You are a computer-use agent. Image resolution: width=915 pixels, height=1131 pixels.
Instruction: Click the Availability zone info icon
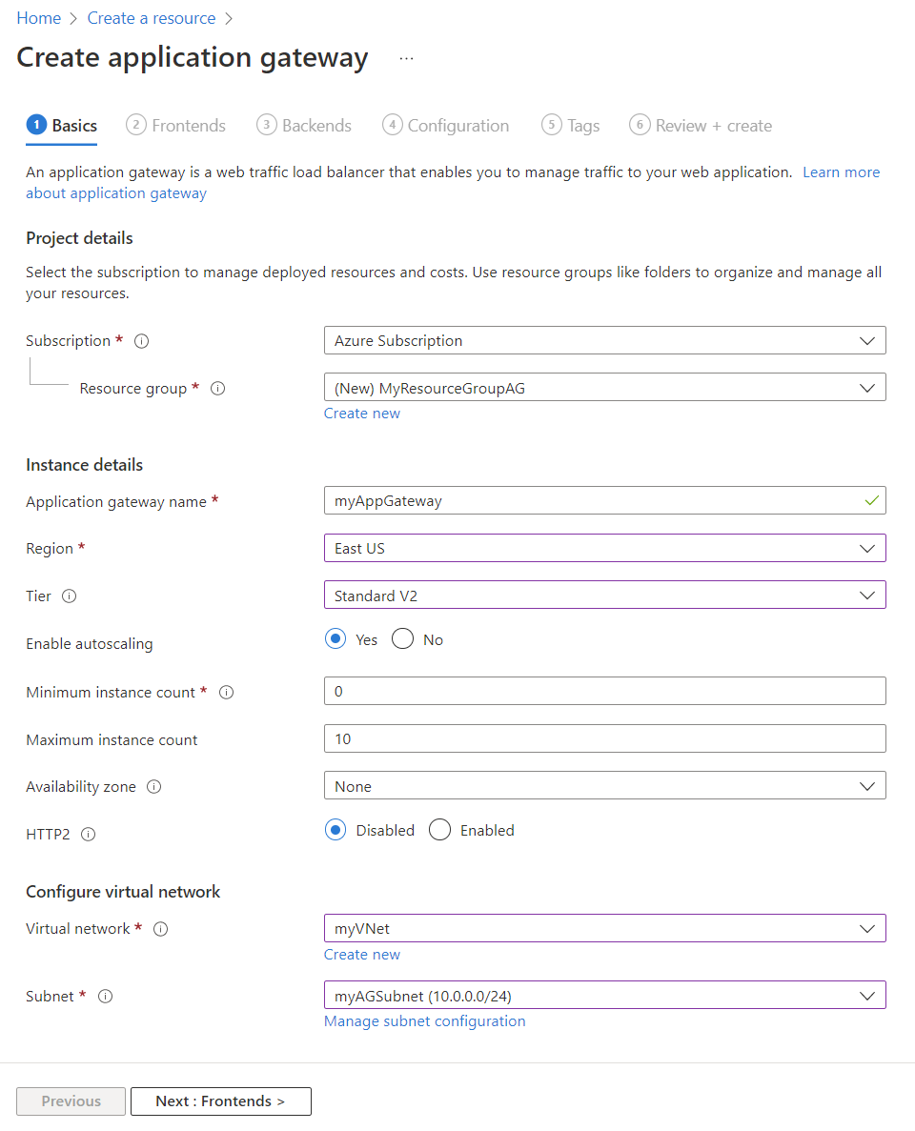point(153,787)
